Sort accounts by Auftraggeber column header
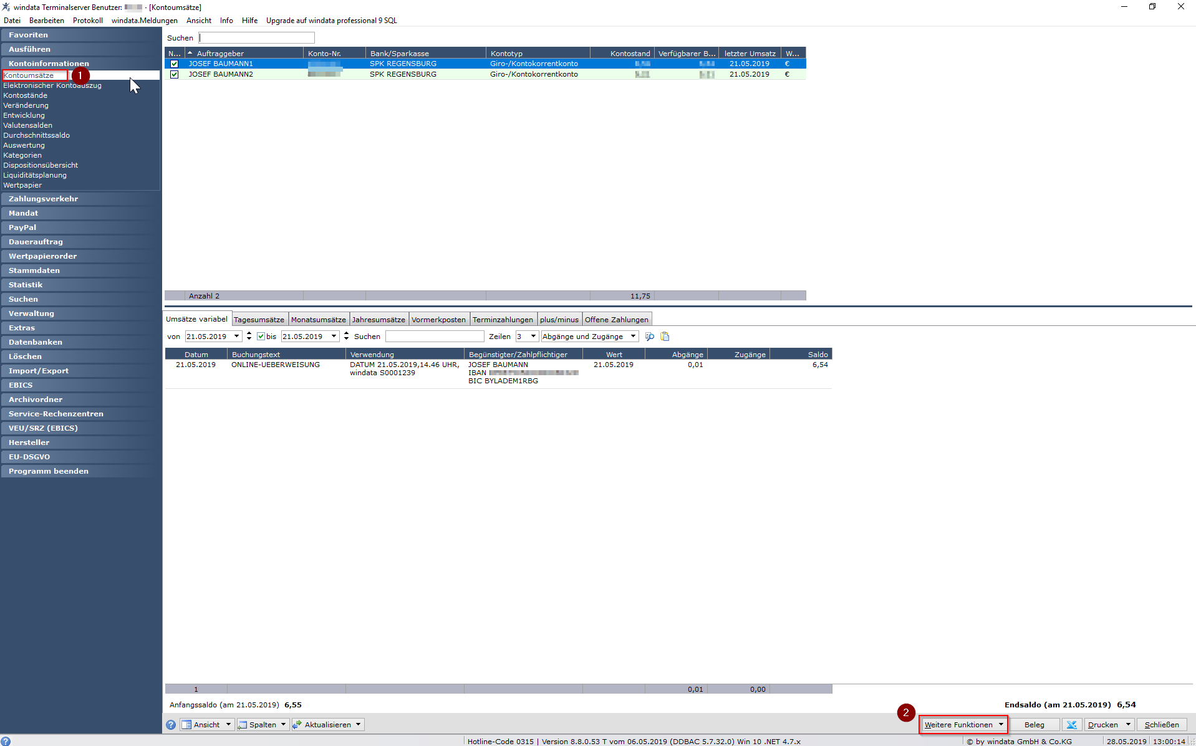1196x746 pixels. tap(244, 54)
